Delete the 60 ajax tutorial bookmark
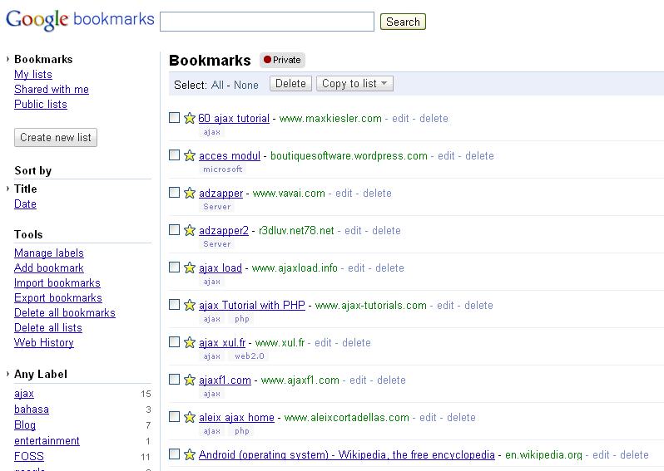Image resolution: width=664 pixels, height=471 pixels. 434,119
